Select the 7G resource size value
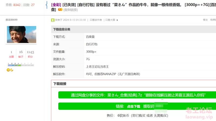 tap(88, 59)
